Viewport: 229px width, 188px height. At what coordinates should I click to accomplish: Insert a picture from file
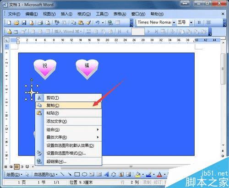[129, 174]
